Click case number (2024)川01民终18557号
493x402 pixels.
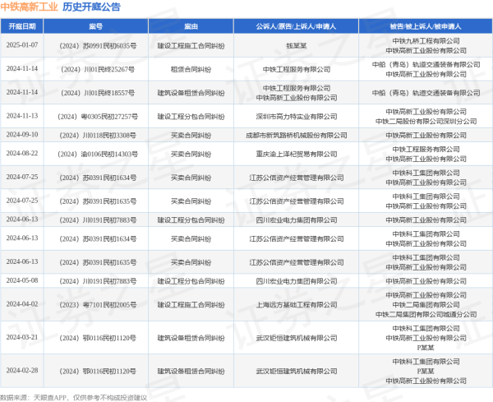[x=98, y=93]
